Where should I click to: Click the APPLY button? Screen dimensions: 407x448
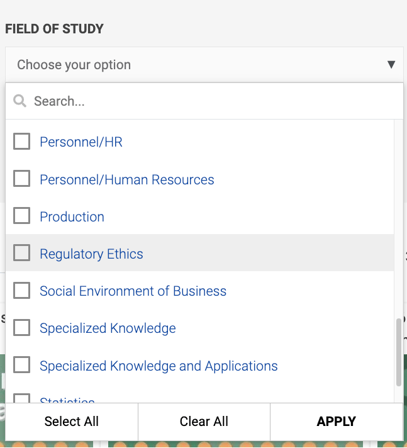[x=337, y=422]
